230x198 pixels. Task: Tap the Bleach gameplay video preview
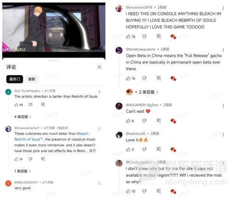click(54, 30)
